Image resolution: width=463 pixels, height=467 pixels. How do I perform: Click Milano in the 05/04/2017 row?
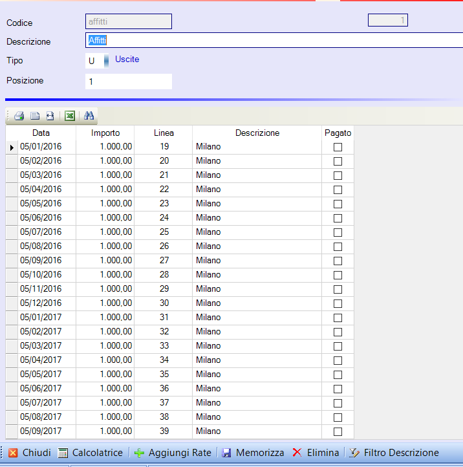click(x=208, y=360)
